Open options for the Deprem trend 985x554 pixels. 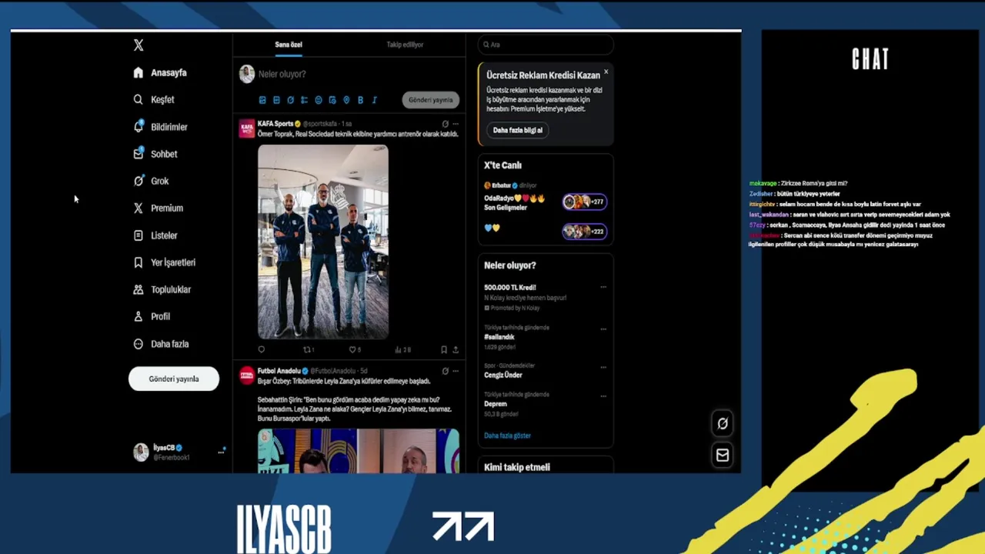(603, 395)
